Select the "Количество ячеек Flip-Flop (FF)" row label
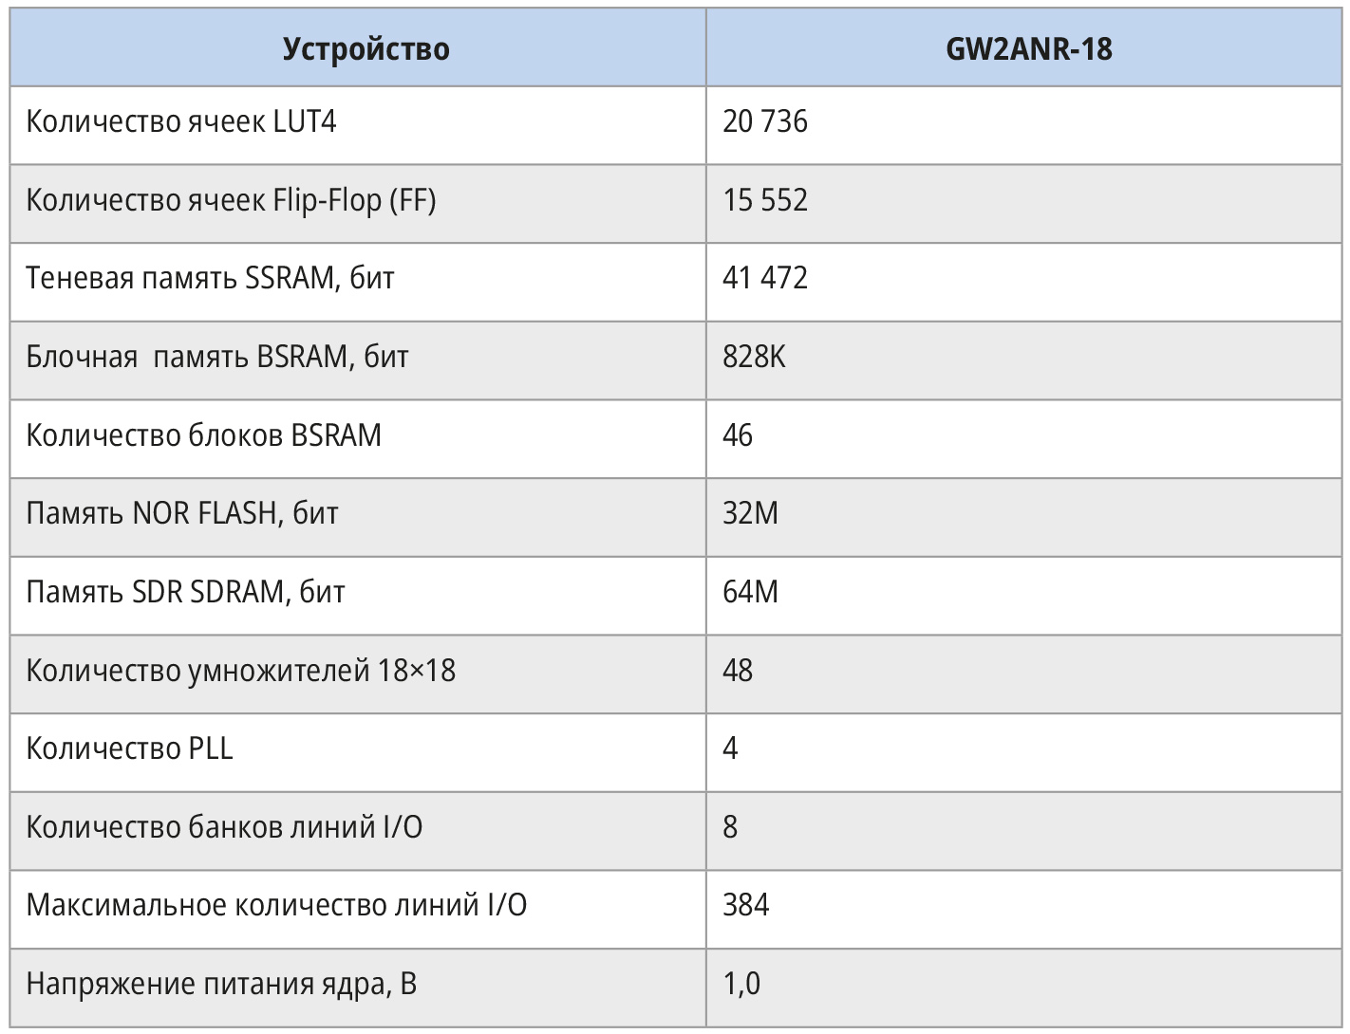The width and height of the screenshot is (1350, 1034). tap(231, 200)
